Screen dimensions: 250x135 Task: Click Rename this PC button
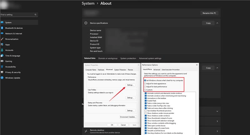(209, 13)
